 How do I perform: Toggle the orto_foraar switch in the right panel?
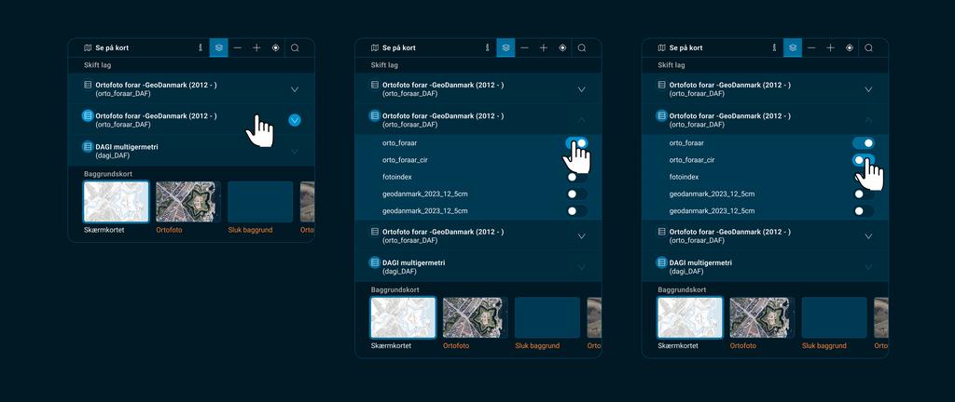click(x=864, y=143)
